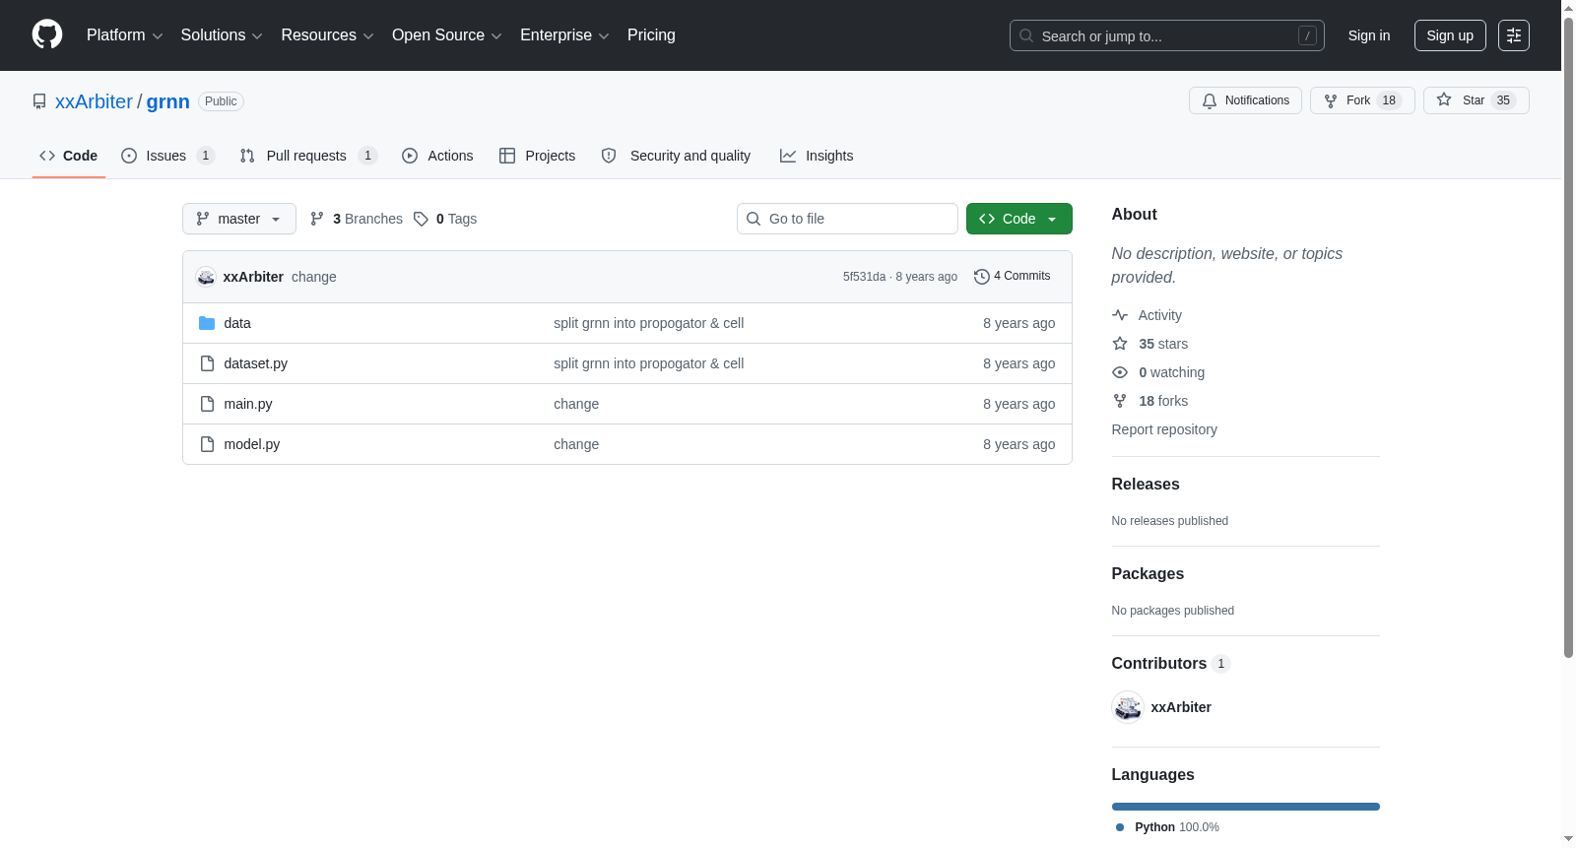Click the main.py file icon

(x=207, y=404)
